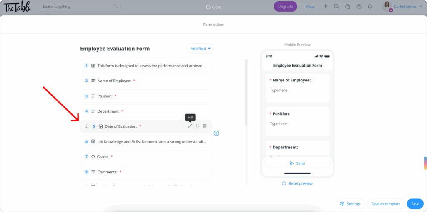The height and width of the screenshot is (212, 427).
Task: Click the search magnifier icon
Action: [x=116, y=7]
